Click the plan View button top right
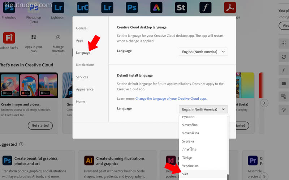Viewport: 289px width, 180px height. (x=285, y=26)
